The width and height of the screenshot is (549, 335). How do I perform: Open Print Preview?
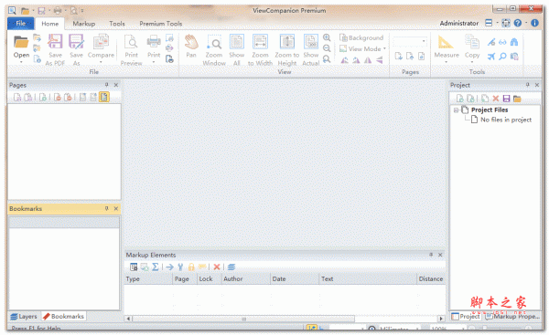click(131, 42)
